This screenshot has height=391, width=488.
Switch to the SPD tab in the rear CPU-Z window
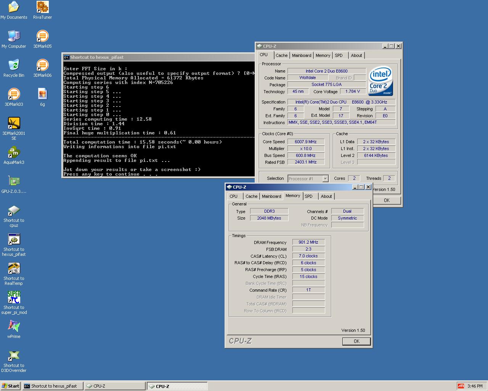[x=339, y=55]
